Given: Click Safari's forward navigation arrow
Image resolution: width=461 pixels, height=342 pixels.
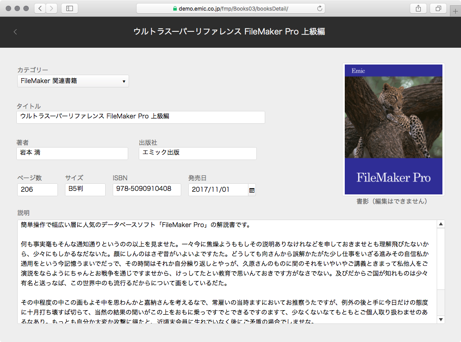Looking at the screenshot, I should 51,8.
